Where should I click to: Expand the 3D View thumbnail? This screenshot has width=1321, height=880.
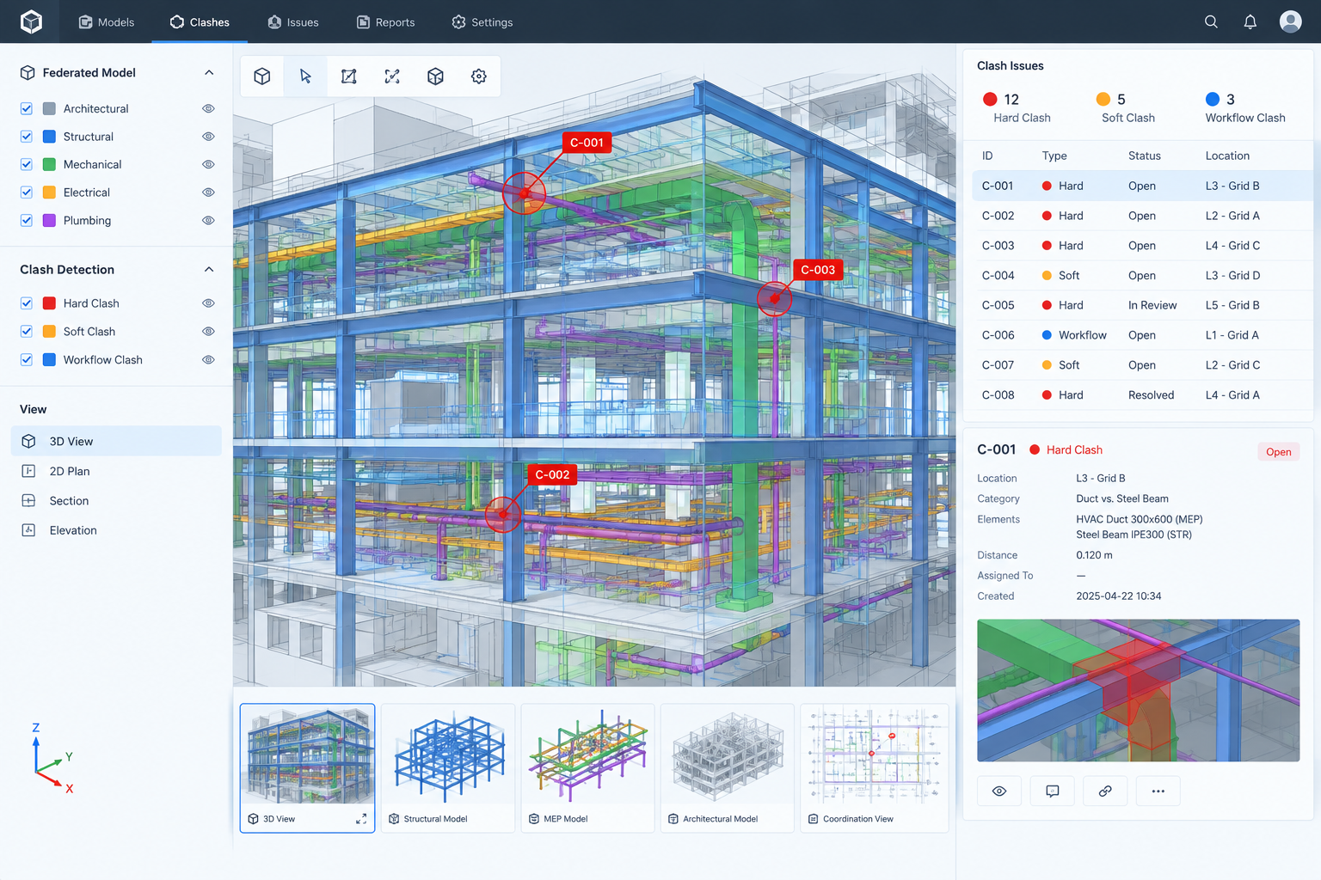coord(361,819)
